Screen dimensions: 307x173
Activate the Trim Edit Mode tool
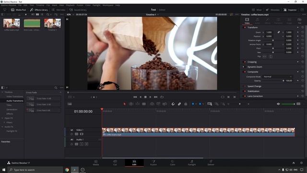click(x=131, y=104)
